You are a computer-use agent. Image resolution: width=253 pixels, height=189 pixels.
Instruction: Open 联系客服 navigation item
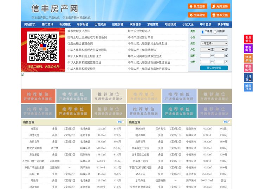(x=223, y=24)
